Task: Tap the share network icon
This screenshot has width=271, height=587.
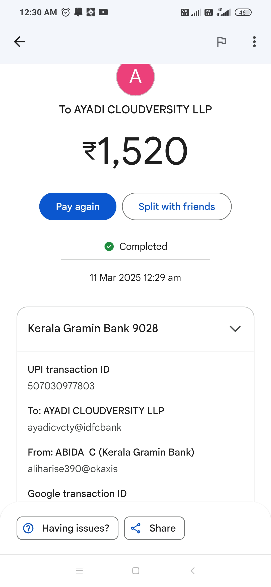Action: pyautogui.click(x=136, y=528)
